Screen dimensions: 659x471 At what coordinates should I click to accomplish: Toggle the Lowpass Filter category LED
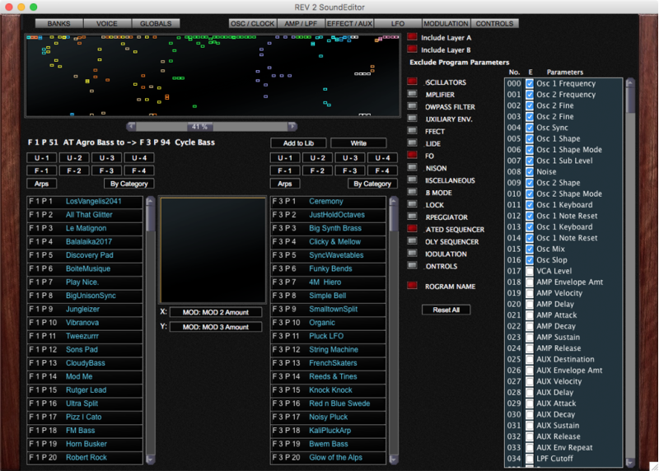click(x=412, y=107)
